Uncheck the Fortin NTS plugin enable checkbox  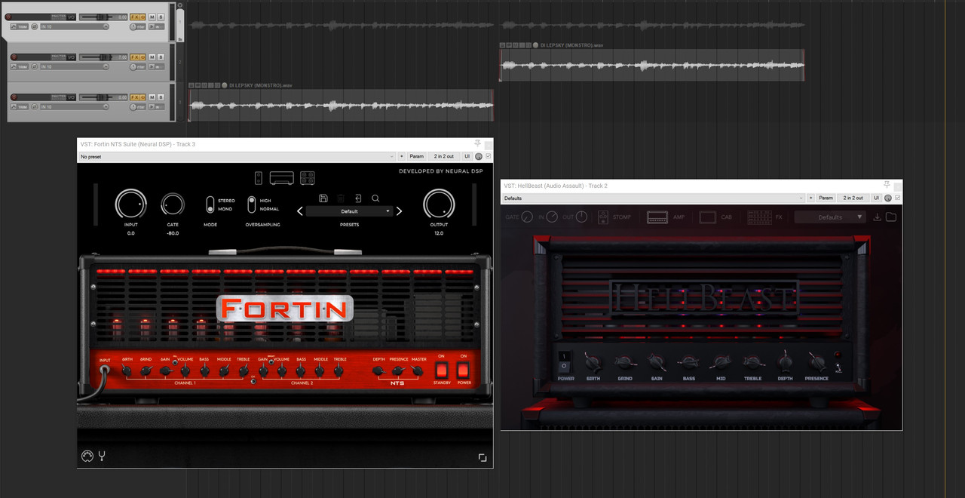click(x=489, y=156)
